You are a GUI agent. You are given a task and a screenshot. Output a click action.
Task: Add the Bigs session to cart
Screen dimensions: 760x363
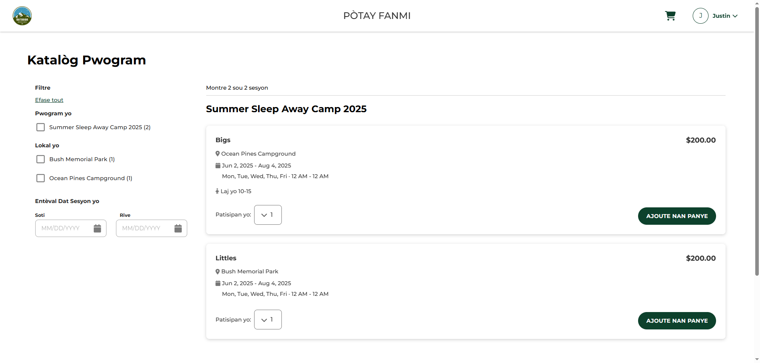677,216
